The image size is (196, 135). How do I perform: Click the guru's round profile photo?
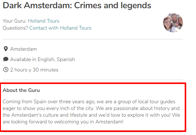click(173, 23)
